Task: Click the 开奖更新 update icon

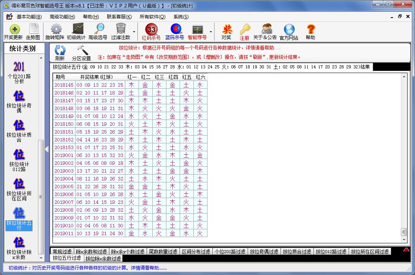Action: (14, 31)
